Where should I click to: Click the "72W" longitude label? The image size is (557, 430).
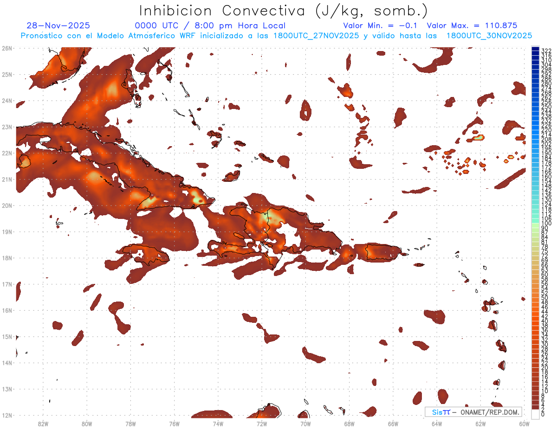[x=262, y=423]
